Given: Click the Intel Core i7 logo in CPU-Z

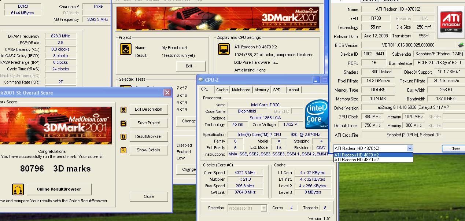Looking at the screenshot, I should (317, 114).
